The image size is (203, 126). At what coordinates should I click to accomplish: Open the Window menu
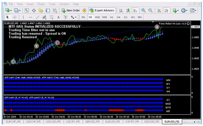(x=64, y=4)
